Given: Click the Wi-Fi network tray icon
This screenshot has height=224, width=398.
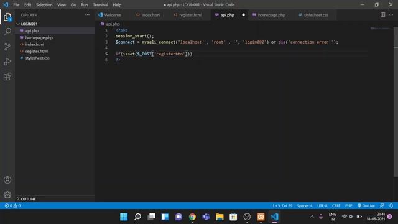Looking at the screenshot, I should click(x=344, y=217).
